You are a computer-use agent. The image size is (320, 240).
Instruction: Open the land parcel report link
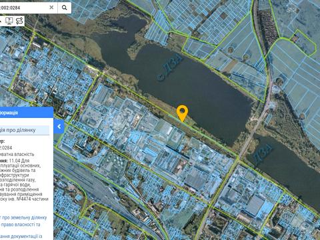[x=23, y=217]
